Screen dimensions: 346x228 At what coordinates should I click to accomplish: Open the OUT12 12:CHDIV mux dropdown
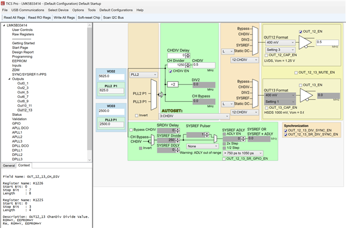point(244,60)
